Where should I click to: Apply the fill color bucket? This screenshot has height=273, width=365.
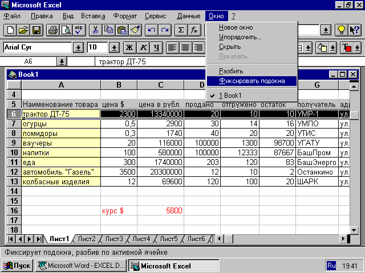pyautogui.click(x=322, y=48)
